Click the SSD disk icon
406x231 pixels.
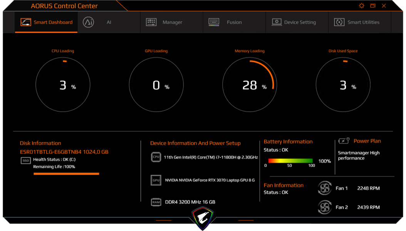click(x=26, y=161)
